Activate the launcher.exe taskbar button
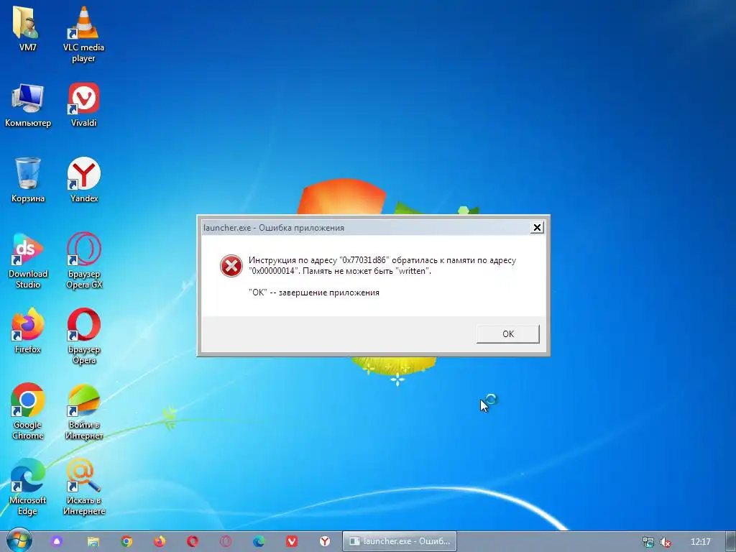Image resolution: width=736 pixels, height=552 pixels. click(x=400, y=541)
